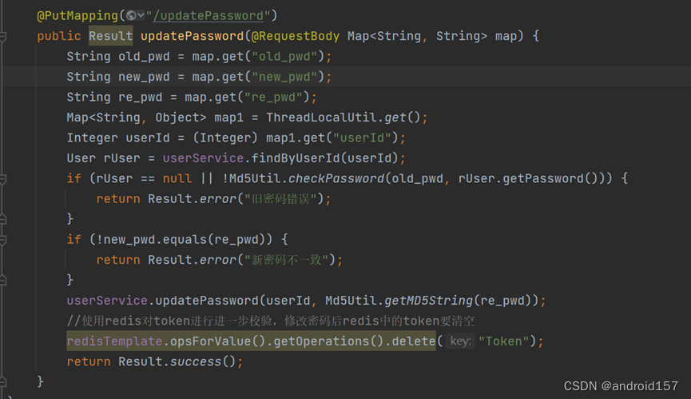The height and width of the screenshot is (399, 691).
Task: Click the (Integer) cast expression
Action: pos(225,138)
